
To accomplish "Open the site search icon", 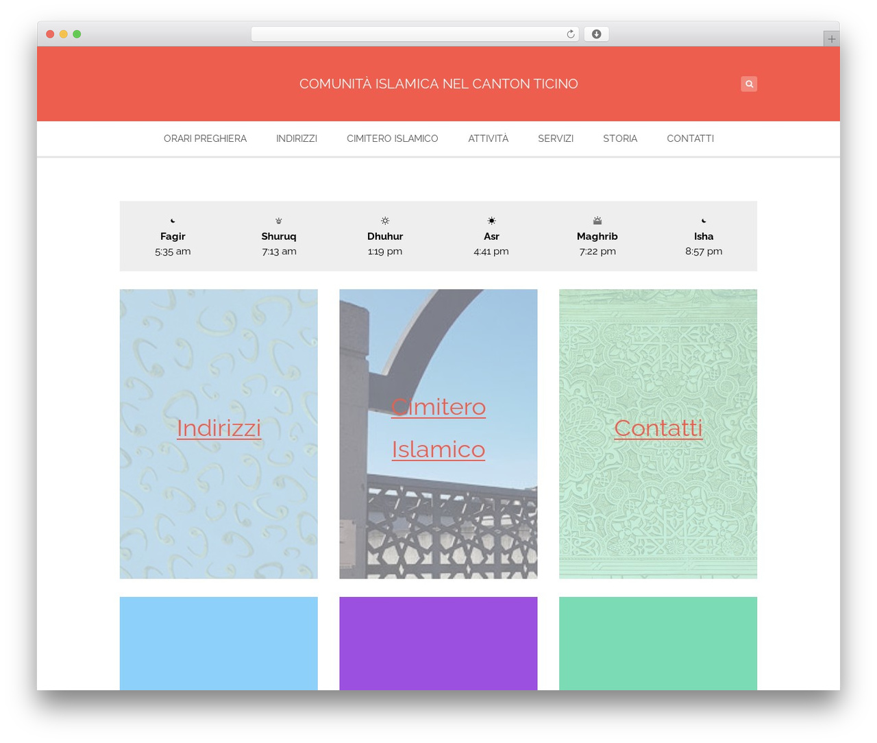I will pyautogui.click(x=749, y=84).
